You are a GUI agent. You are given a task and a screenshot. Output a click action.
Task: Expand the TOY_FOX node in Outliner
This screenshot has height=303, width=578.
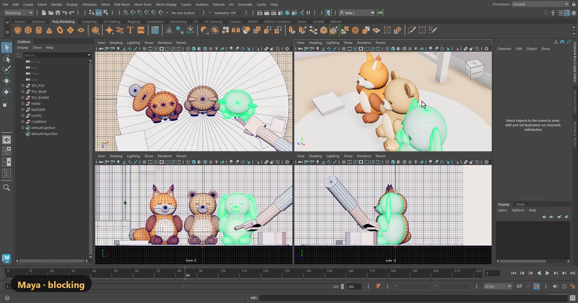point(23,86)
